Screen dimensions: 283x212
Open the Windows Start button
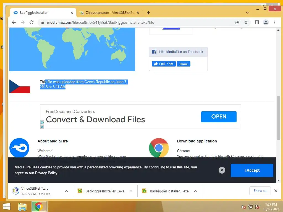(x=7, y=206)
